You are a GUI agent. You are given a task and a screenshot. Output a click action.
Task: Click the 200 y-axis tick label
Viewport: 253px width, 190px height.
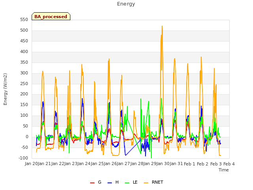coord(24,94)
